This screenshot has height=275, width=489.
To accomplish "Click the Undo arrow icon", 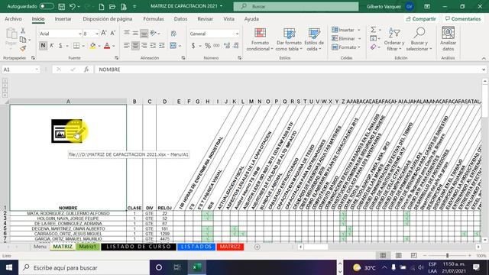I will [x=73, y=6].
